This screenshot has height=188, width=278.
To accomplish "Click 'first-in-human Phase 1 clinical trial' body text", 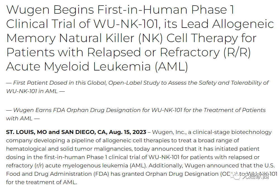I will [94, 157].
